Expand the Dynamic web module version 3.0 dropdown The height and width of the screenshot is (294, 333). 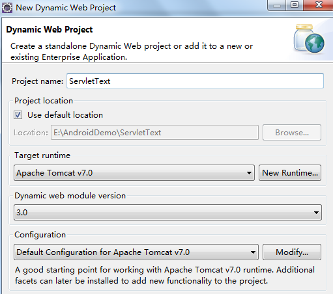coord(167,213)
